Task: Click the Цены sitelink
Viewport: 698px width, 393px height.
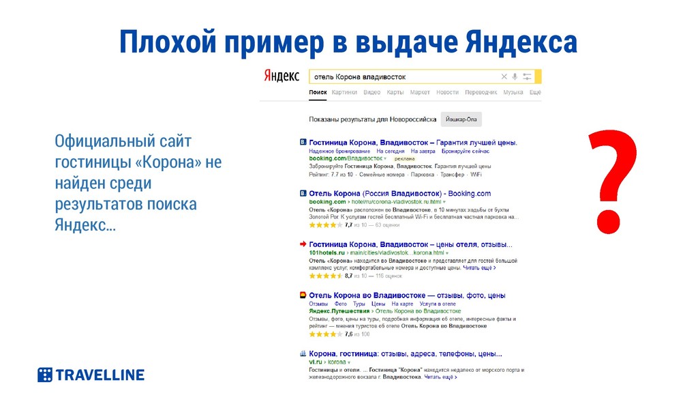Action: [378, 304]
